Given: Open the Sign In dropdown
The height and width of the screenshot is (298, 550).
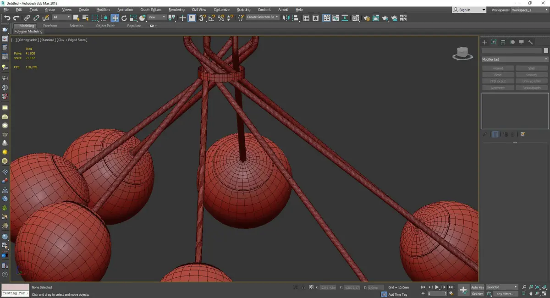Looking at the screenshot, I should [x=469, y=10].
